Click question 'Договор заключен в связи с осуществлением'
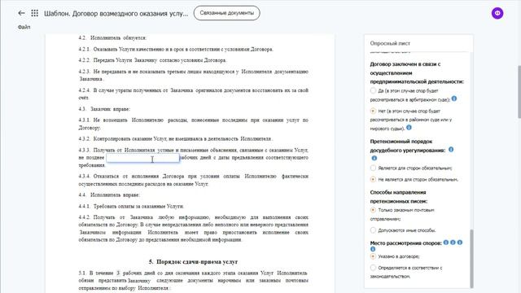 tap(417, 72)
